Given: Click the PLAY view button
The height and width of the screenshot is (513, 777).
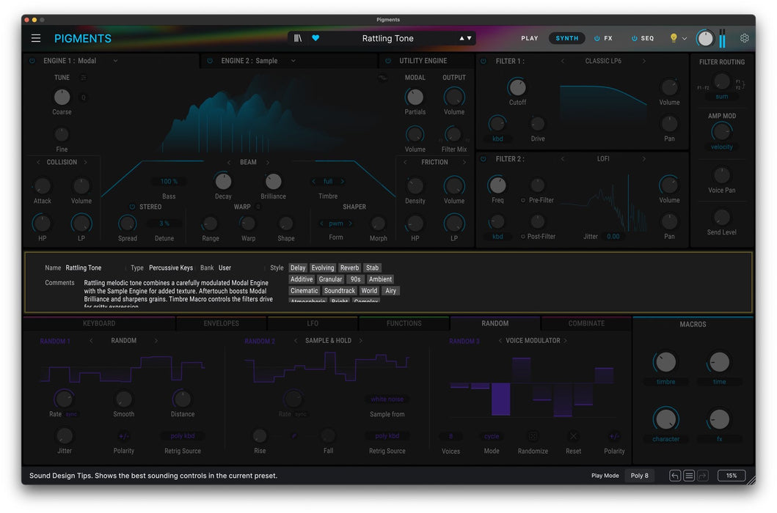Looking at the screenshot, I should 529,38.
